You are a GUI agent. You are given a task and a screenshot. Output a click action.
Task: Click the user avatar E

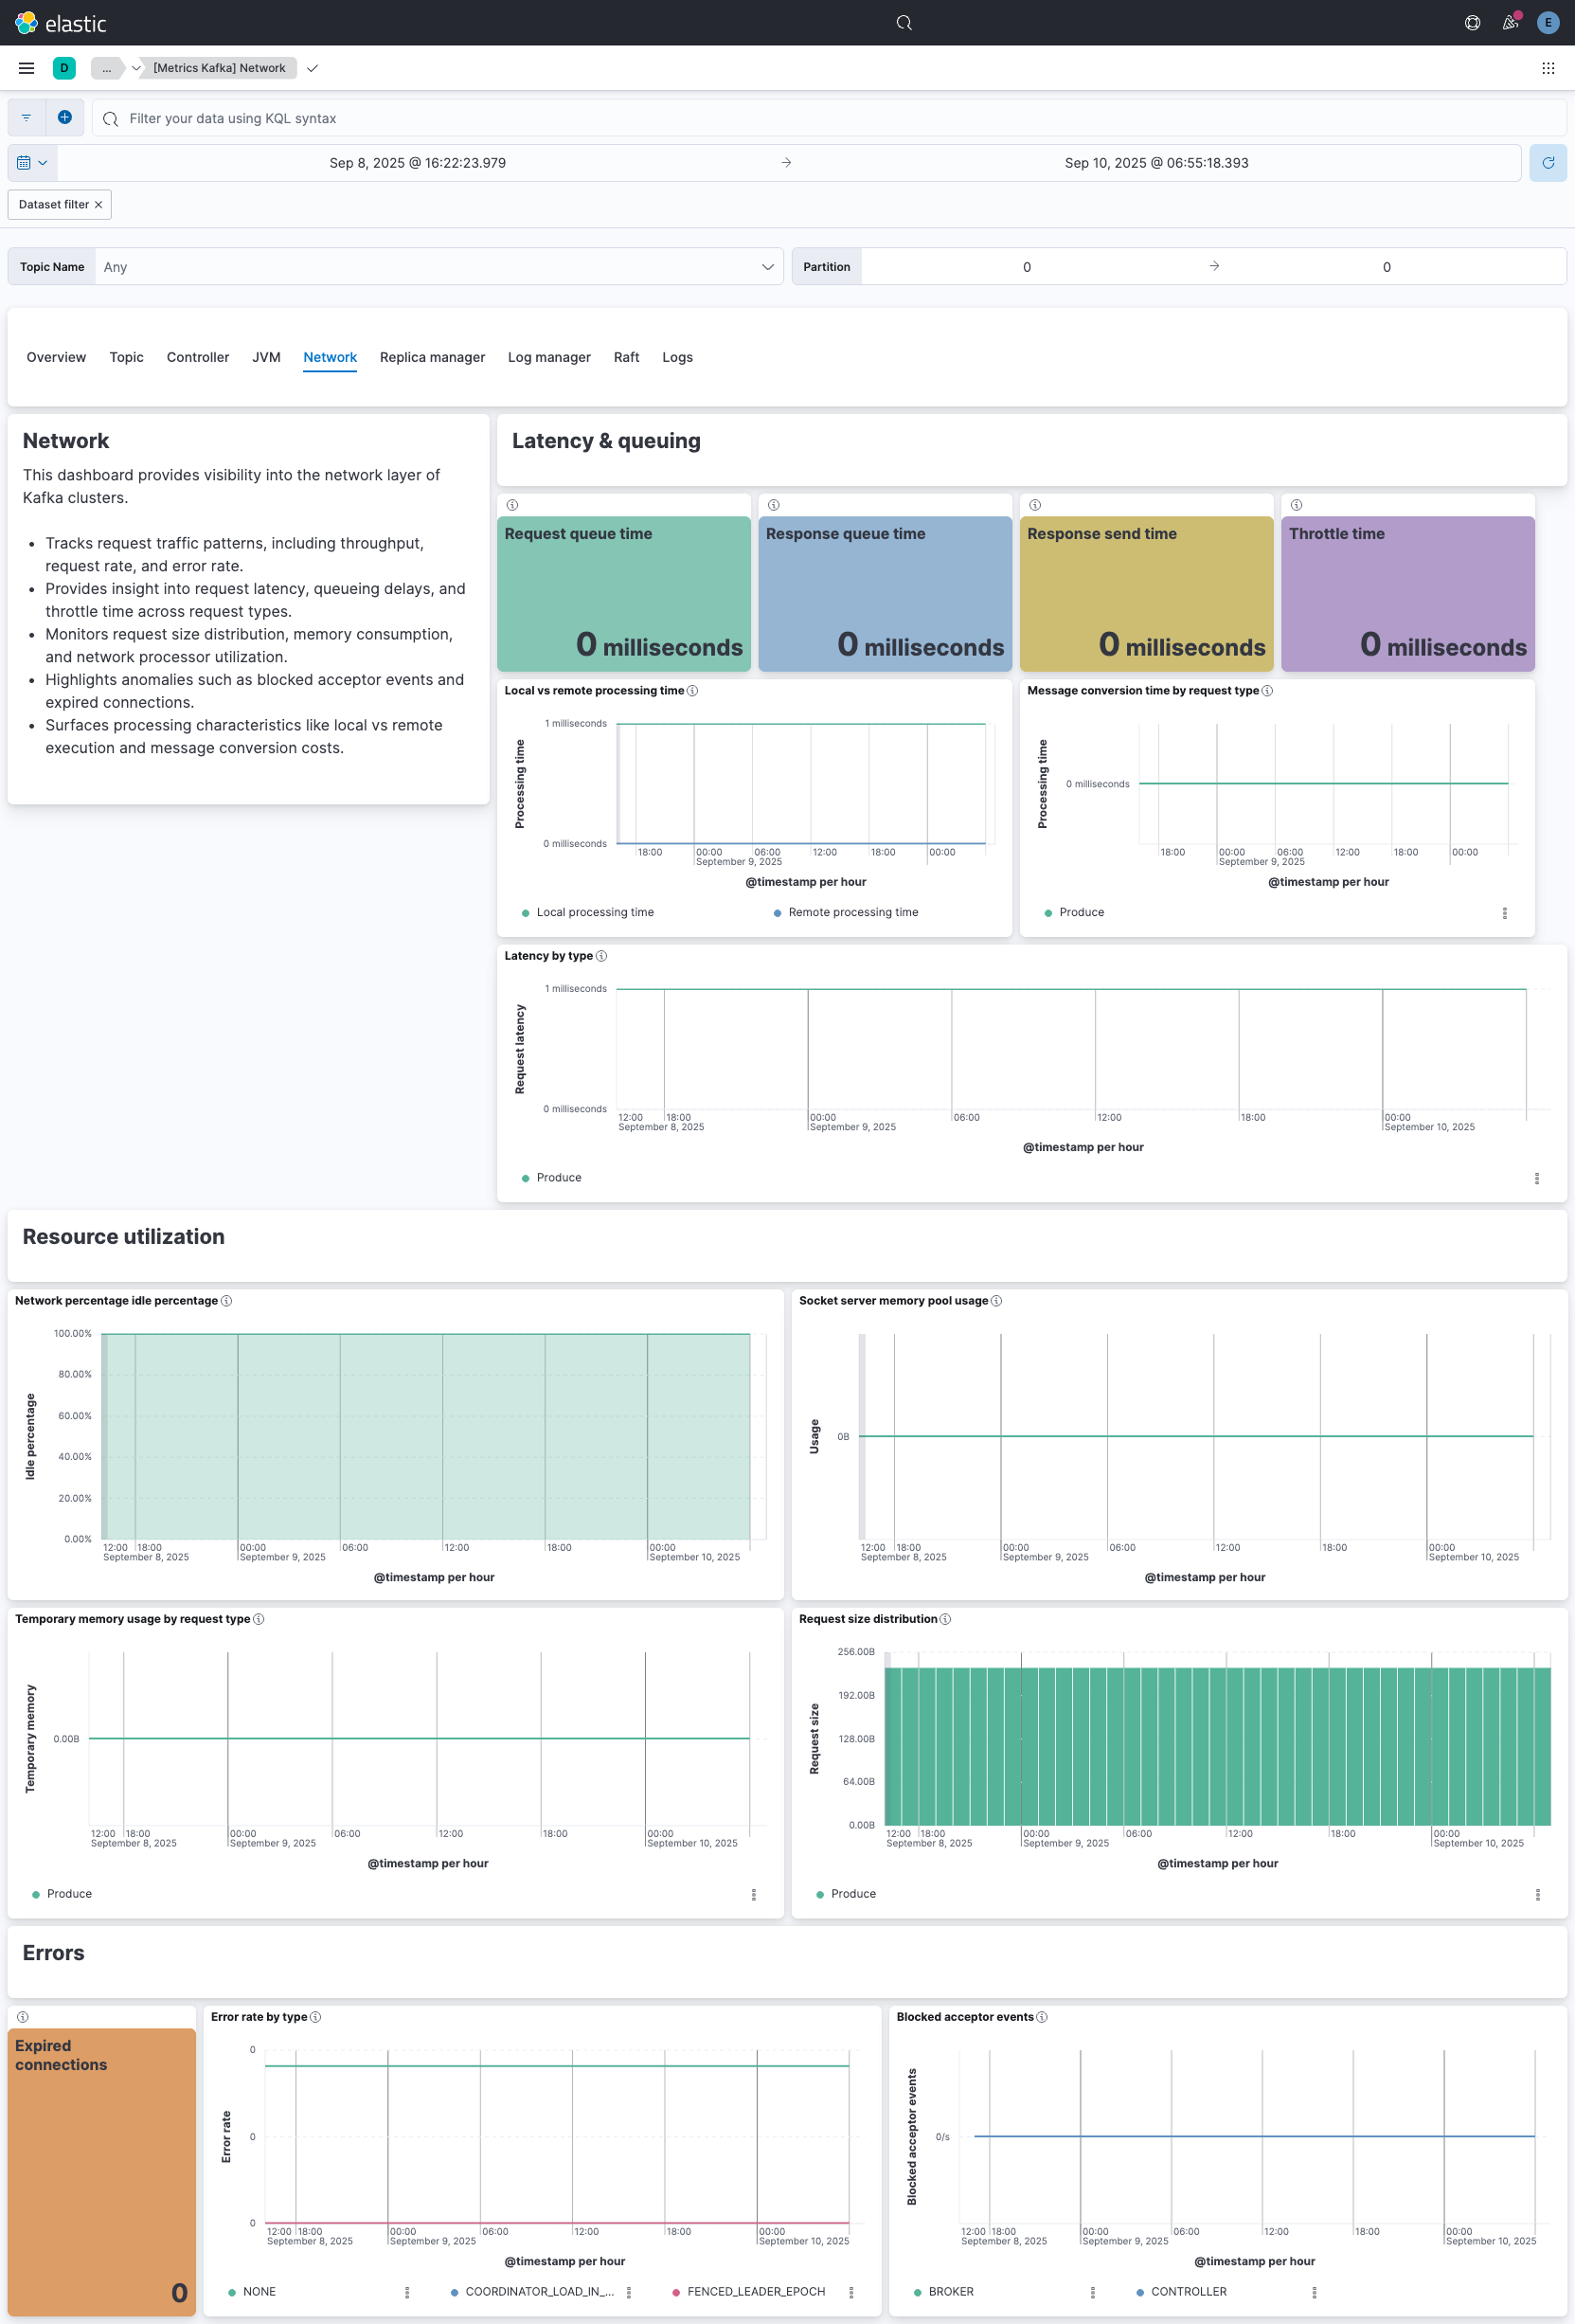click(x=1547, y=23)
